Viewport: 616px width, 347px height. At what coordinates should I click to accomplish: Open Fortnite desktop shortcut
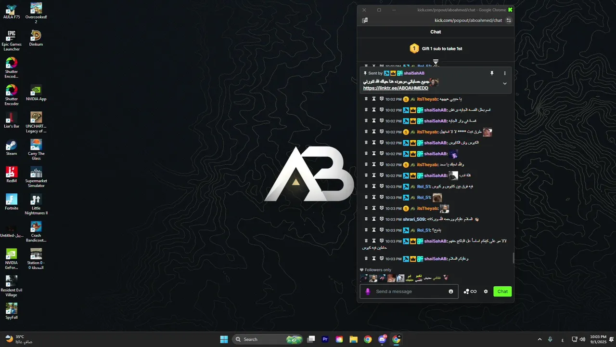pos(11,202)
